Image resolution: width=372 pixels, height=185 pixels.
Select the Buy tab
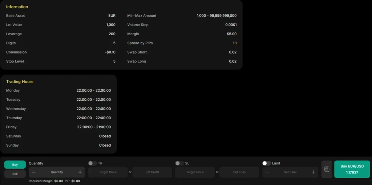(x=15, y=165)
